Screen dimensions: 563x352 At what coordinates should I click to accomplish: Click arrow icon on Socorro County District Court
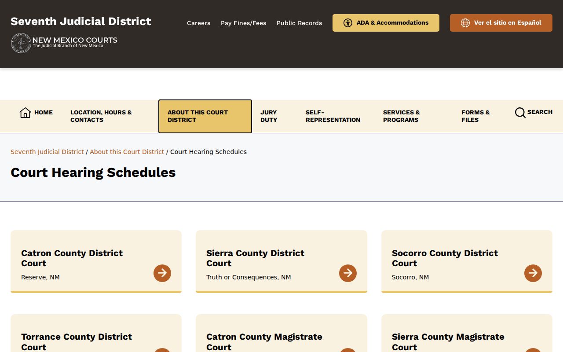(x=533, y=273)
